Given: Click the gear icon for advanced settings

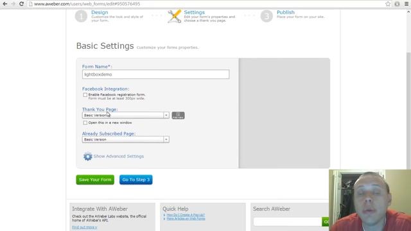Looking at the screenshot, I should click(87, 157).
